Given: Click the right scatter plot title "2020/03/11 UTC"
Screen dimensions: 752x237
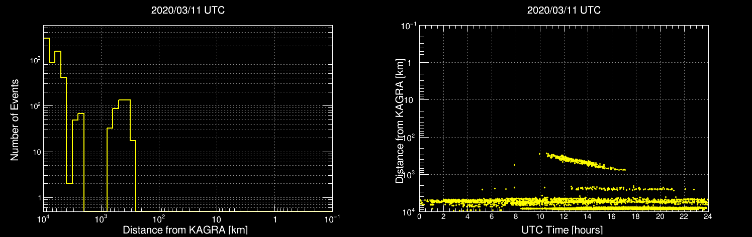Looking at the screenshot, I should click(x=564, y=11).
